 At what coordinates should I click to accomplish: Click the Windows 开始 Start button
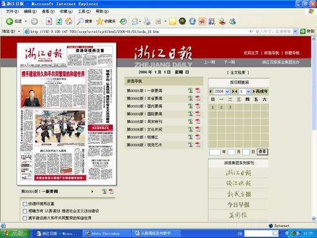pos(15,233)
